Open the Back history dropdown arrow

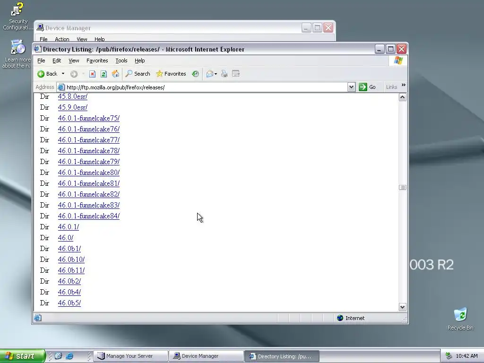tap(63, 74)
